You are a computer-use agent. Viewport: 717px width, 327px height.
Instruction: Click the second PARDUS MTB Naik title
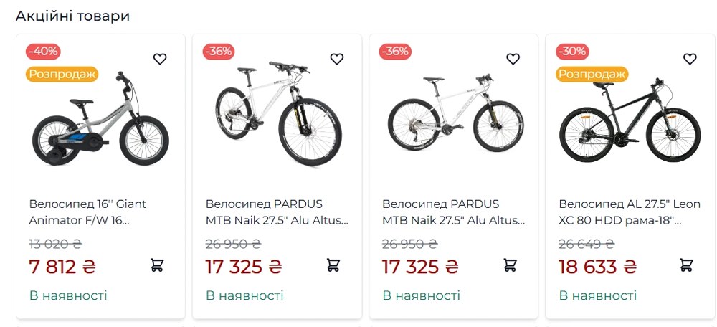tap(453, 212)
